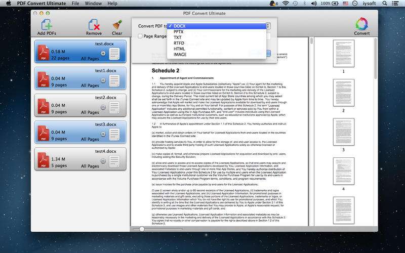Open the Notification Center list icon
The width and height of the screenshot is (405, 253).
[395, 4]
